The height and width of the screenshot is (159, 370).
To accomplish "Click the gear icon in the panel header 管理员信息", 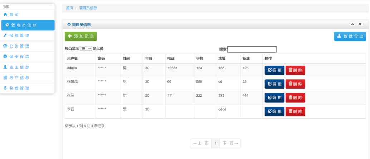I will tap(69, 24).
